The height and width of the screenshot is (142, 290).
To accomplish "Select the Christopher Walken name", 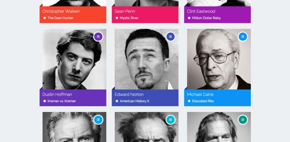I will [61, 12].
